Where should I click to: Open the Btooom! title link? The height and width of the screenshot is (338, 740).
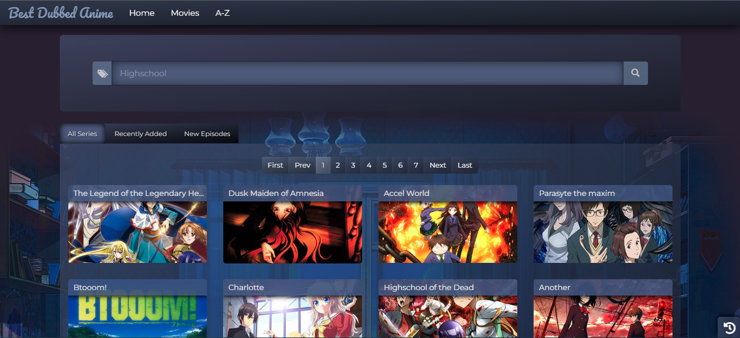[90, 287]
